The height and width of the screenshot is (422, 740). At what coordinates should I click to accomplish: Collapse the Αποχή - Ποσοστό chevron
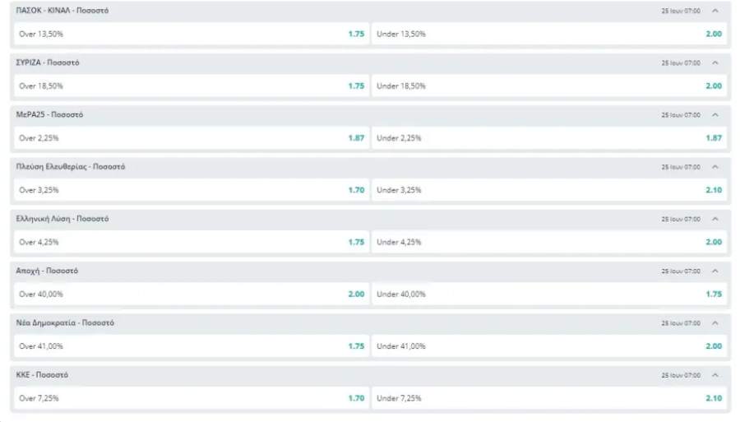click(715, 271)
